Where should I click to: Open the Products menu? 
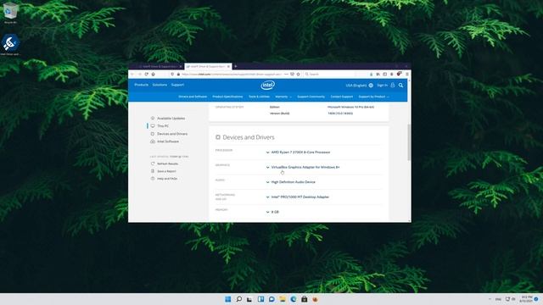(142, 85)
